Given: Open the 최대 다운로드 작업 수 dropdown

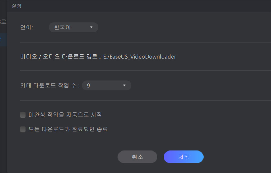Looking at the screenshot, I should 107,85.
